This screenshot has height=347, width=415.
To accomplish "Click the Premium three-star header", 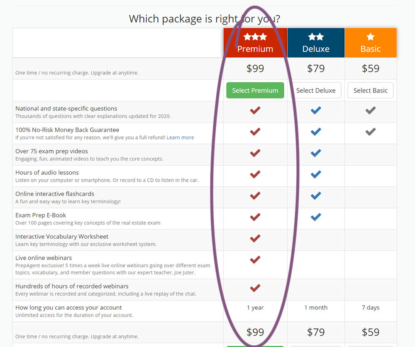I will 255,43.
